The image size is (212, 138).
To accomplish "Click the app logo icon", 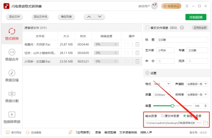I will coord(7,6).
